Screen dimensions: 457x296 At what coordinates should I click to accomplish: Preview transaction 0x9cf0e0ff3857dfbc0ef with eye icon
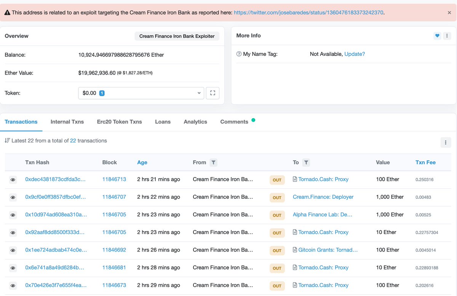pos(13,197)
